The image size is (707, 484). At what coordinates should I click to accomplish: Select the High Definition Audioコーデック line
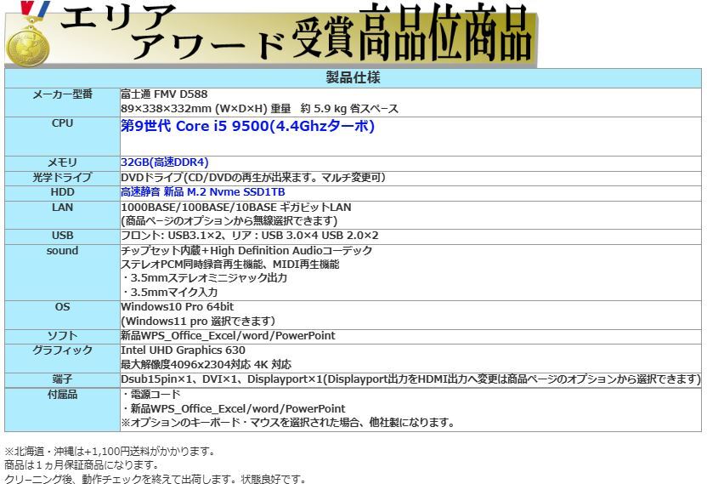(246, 251)
